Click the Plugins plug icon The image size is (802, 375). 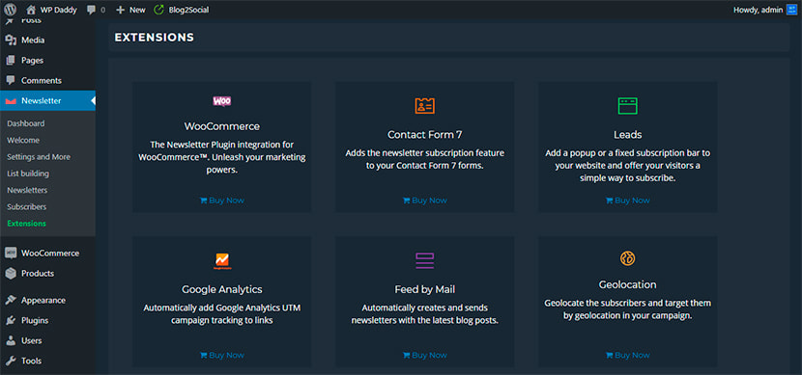pyautogui.click(x=11, y=320)
